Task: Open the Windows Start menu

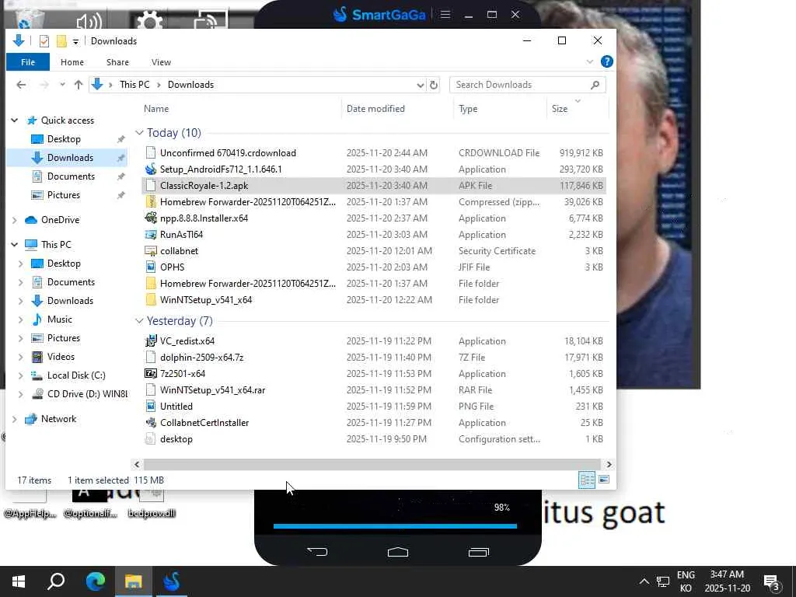Action: (19, 581)
